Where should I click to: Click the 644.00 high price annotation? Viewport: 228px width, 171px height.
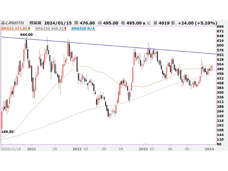tap(26, 34)
